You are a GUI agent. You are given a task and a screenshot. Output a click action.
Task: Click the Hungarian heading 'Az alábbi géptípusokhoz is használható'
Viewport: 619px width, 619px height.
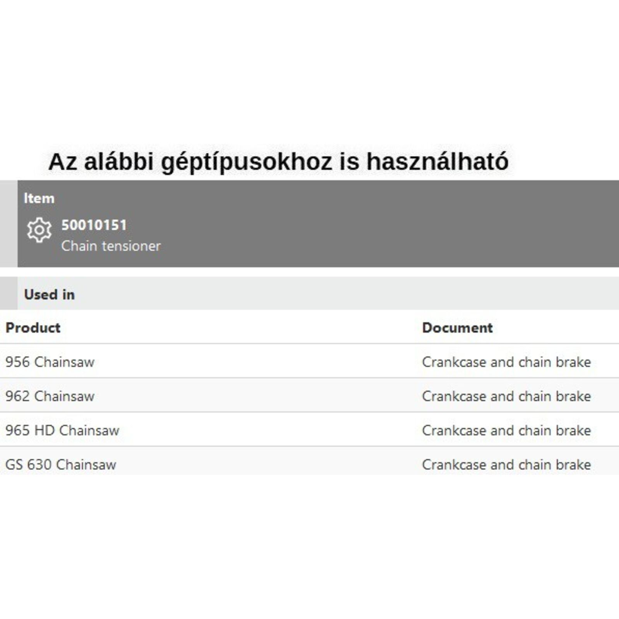tap(278, 161)
